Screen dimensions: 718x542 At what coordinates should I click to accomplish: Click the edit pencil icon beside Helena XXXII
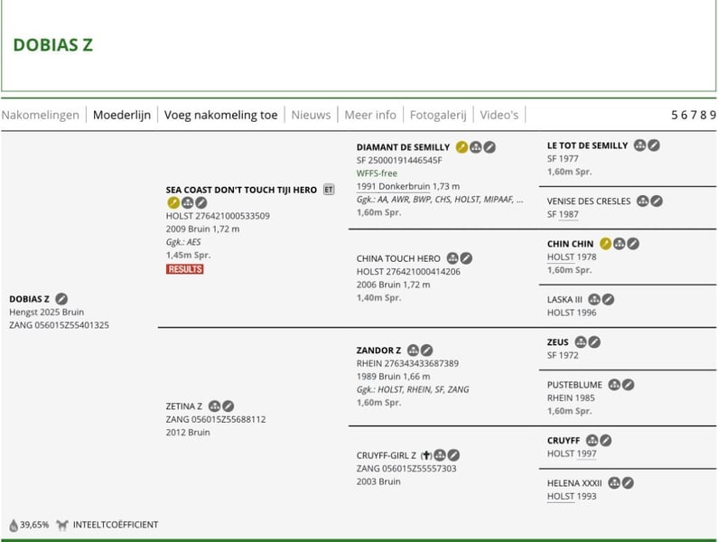click(x=629, y=483)
